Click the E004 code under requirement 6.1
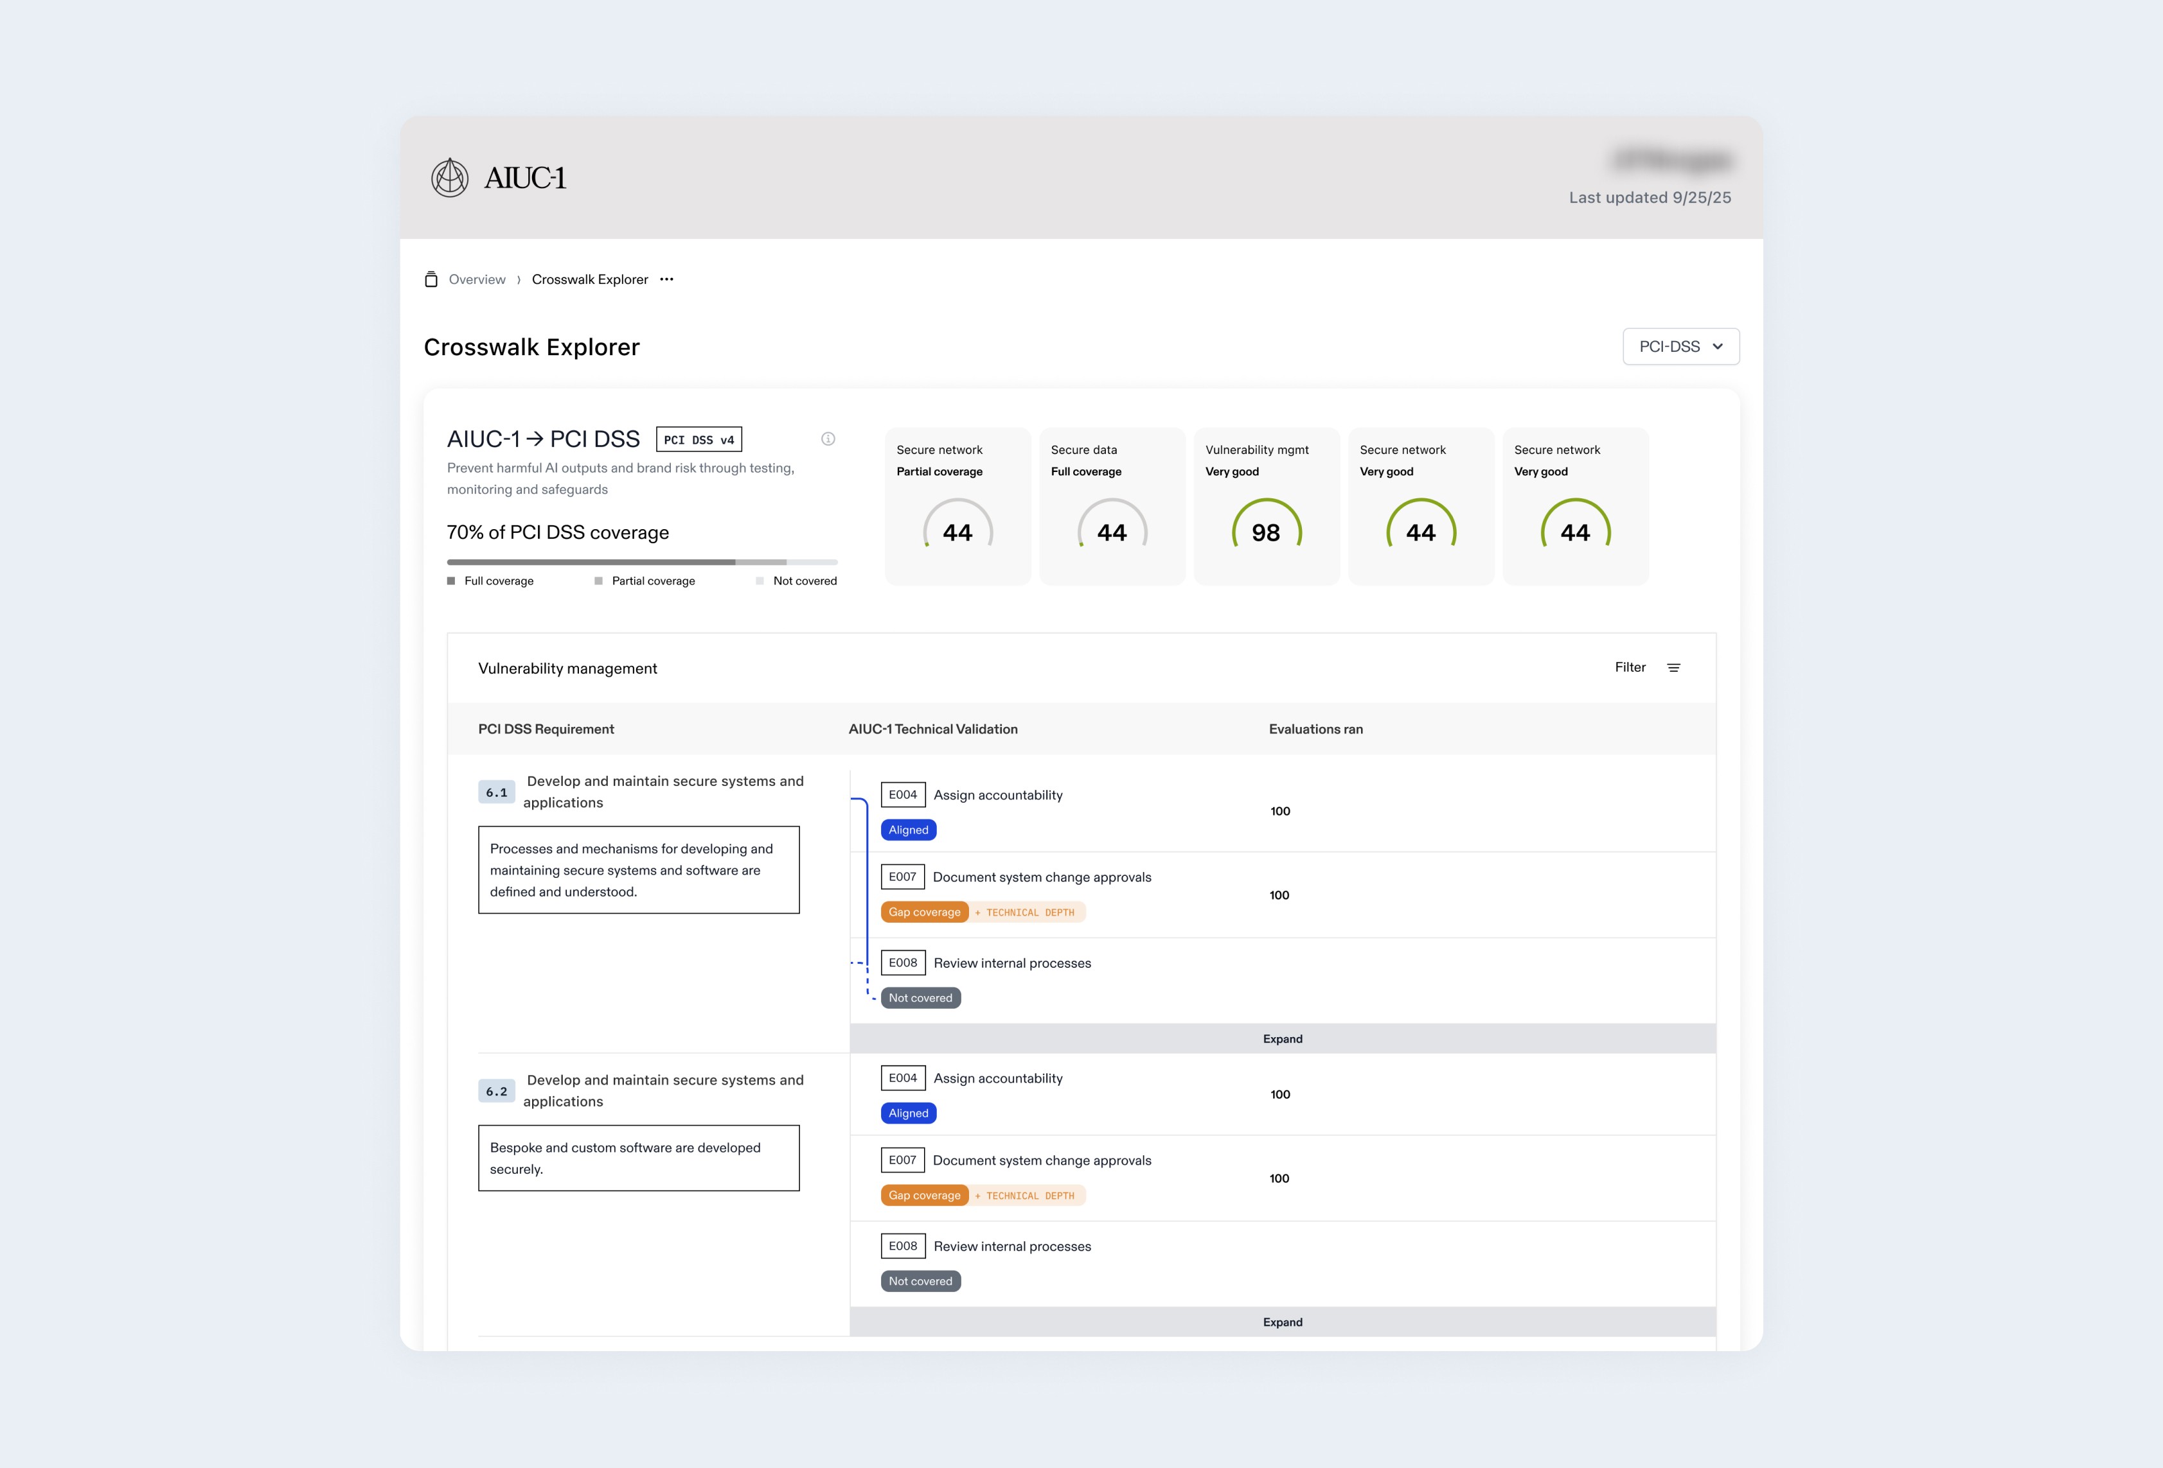The image size is (2163, 1468). coord(902,794)
